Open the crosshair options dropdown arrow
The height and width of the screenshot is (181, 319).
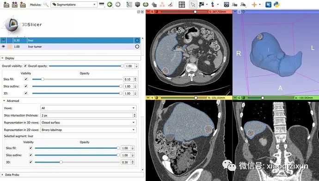[x=260, y=5]
